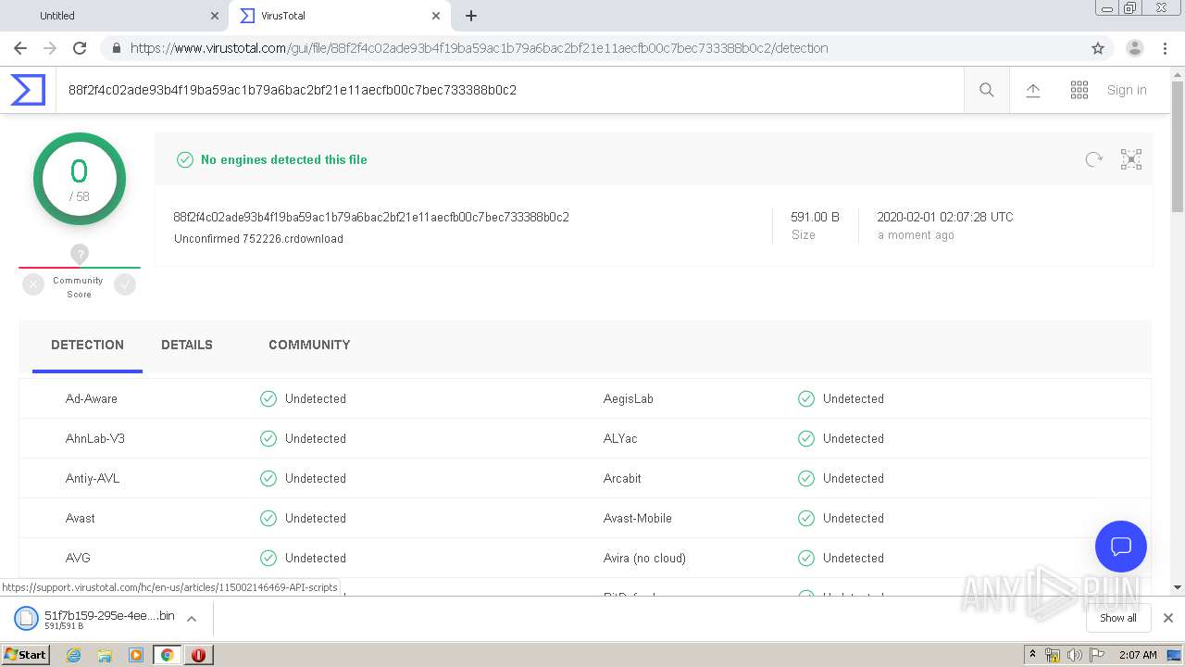Click the community score question mark icon

pyautogui.click(x=80, y=253)
